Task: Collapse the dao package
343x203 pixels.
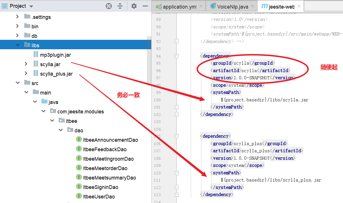Action: tap(61, 130)
